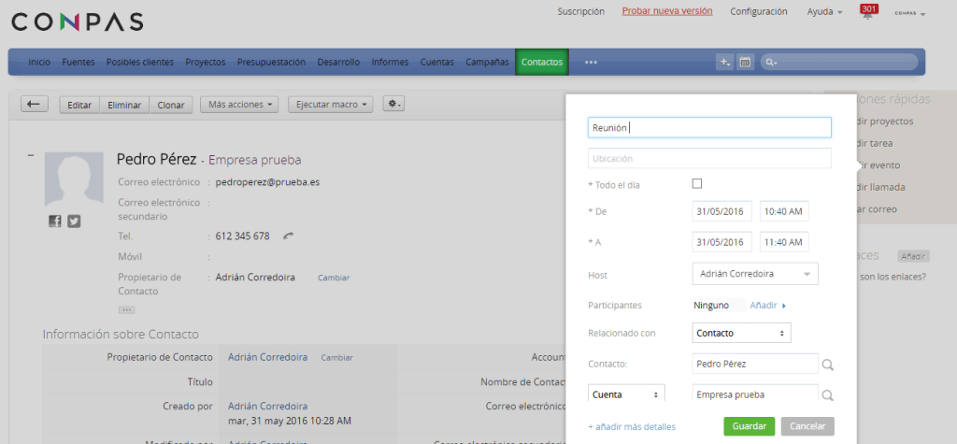Click the phone call icon beside the number
Viewport: 957px width, 444px height.
click(x=289, y=236)
